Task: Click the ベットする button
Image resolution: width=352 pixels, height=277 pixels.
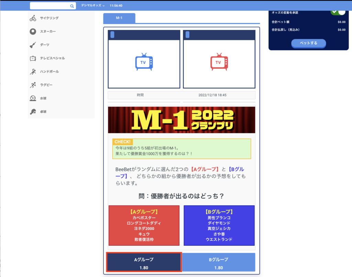Action: click(308, 43)
